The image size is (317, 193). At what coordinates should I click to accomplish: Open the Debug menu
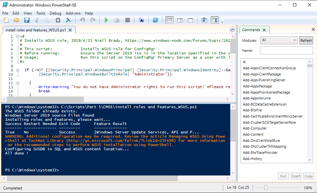click(55, 13)
